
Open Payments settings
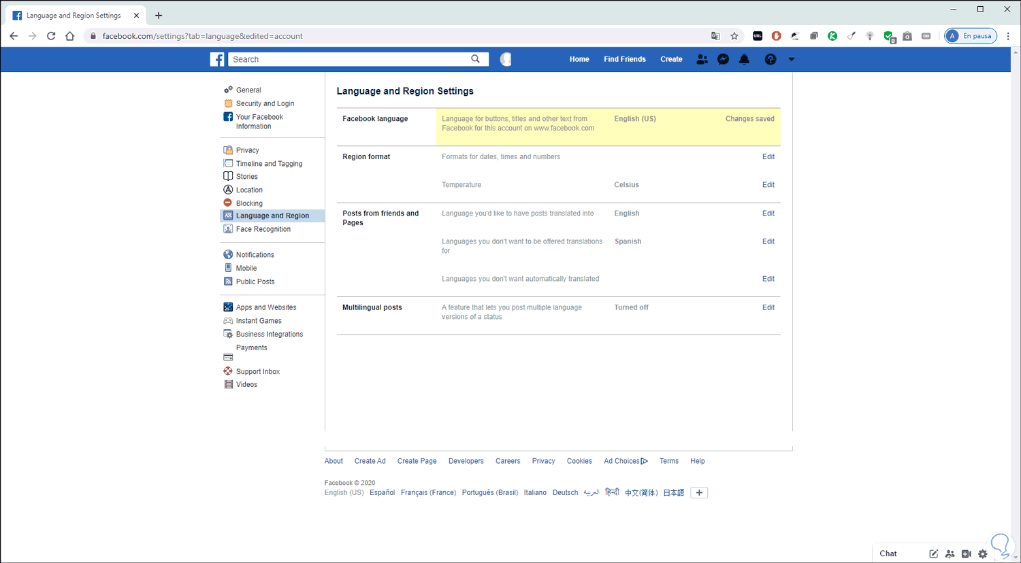point(251,348)
